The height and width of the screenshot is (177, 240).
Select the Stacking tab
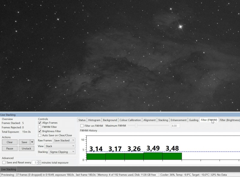point(163,120)
